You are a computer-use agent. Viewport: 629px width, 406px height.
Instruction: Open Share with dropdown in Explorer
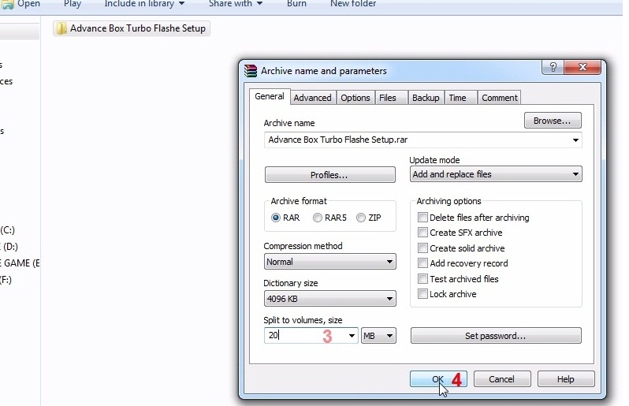point(236,4)
